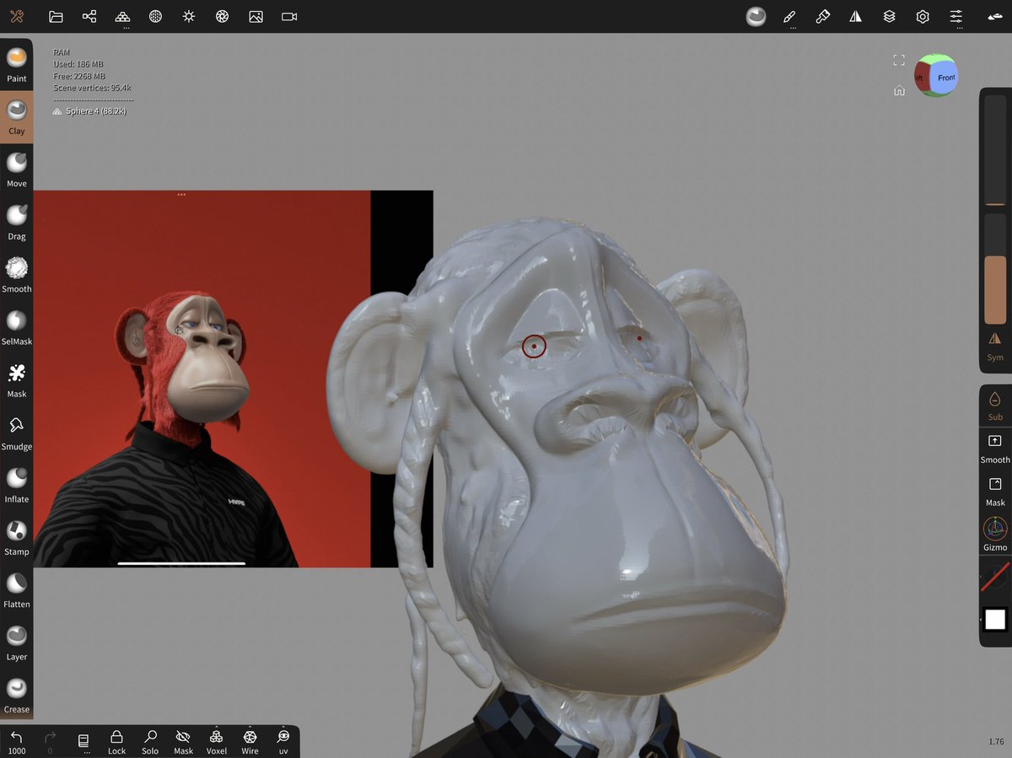Image resolution: width=1012 pixels, height=758 pixels.
Task: Toggle Wire wireframe display
Action: click(250, 742)
